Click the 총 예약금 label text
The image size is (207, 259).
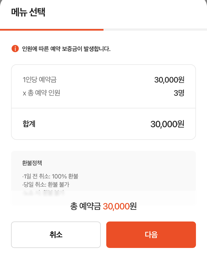pos(85,206)
